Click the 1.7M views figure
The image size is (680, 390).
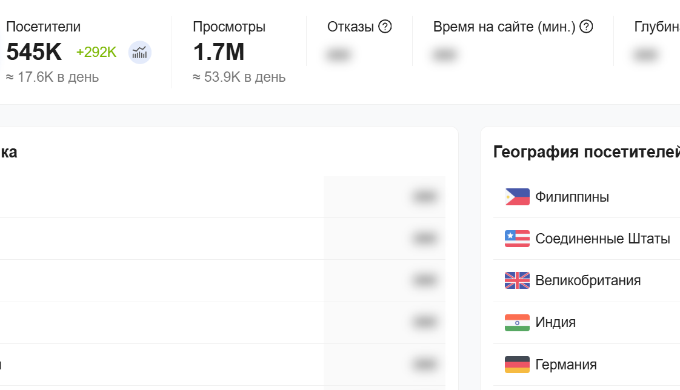pos(219,53)
